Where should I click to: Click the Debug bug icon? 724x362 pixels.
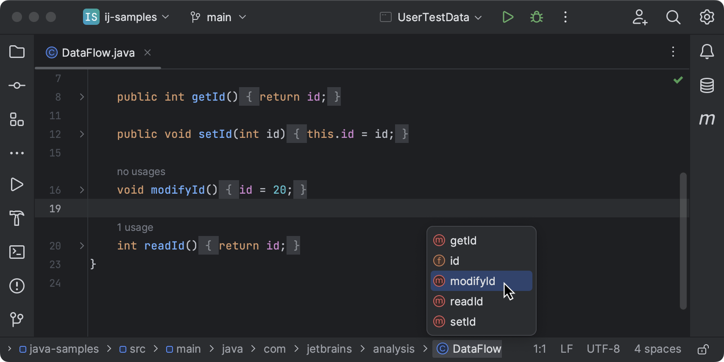coord(537,17)
